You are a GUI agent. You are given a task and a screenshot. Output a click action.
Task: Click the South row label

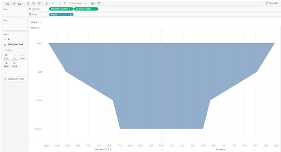[39, 100]
